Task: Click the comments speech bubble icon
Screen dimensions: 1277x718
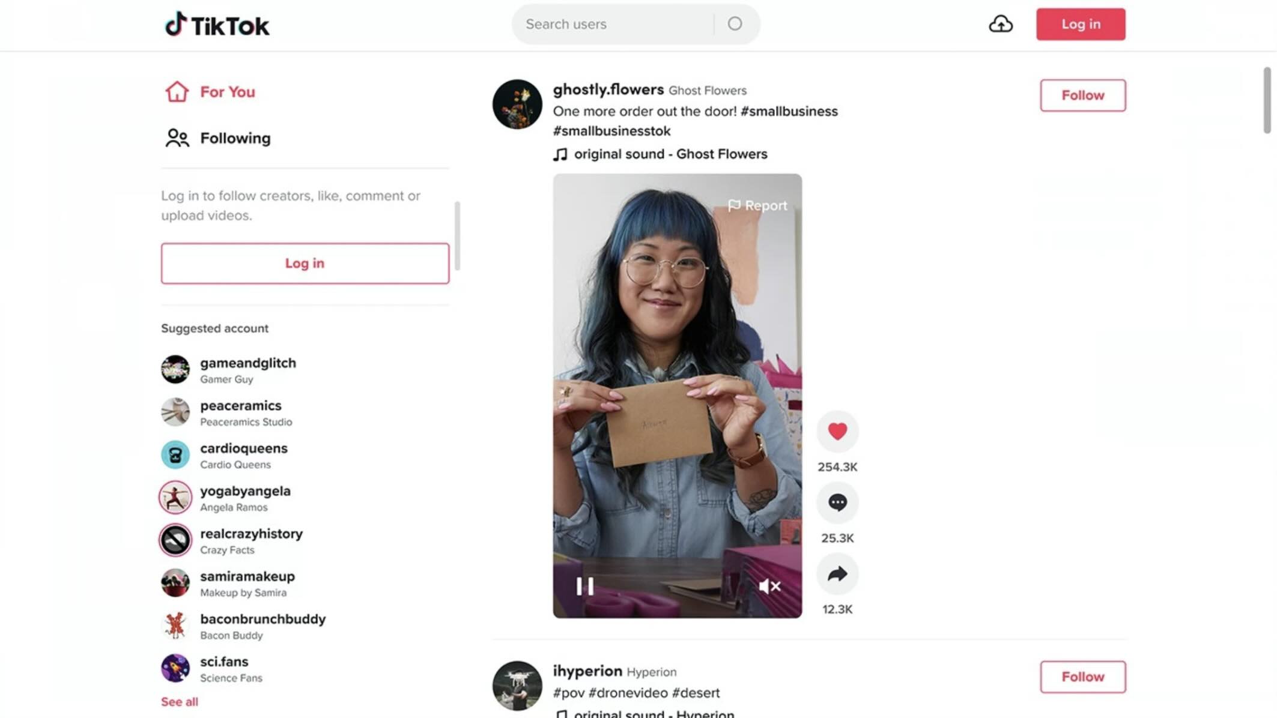Action: 837,501
